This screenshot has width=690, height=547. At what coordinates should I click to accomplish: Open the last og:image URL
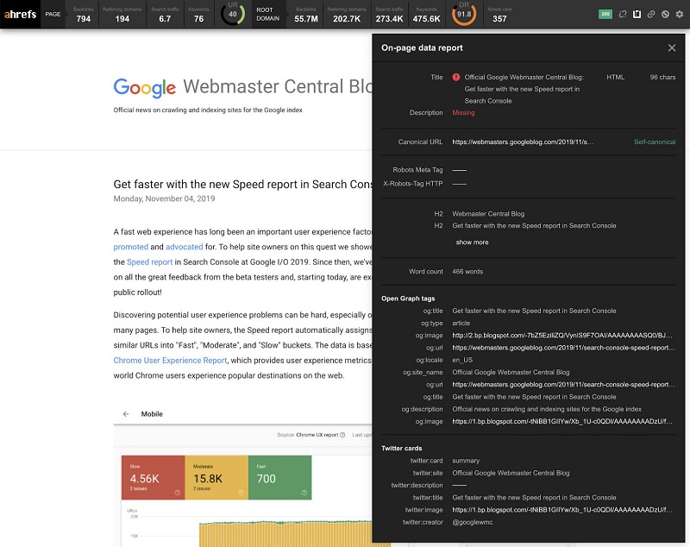[x=562, y=422]
